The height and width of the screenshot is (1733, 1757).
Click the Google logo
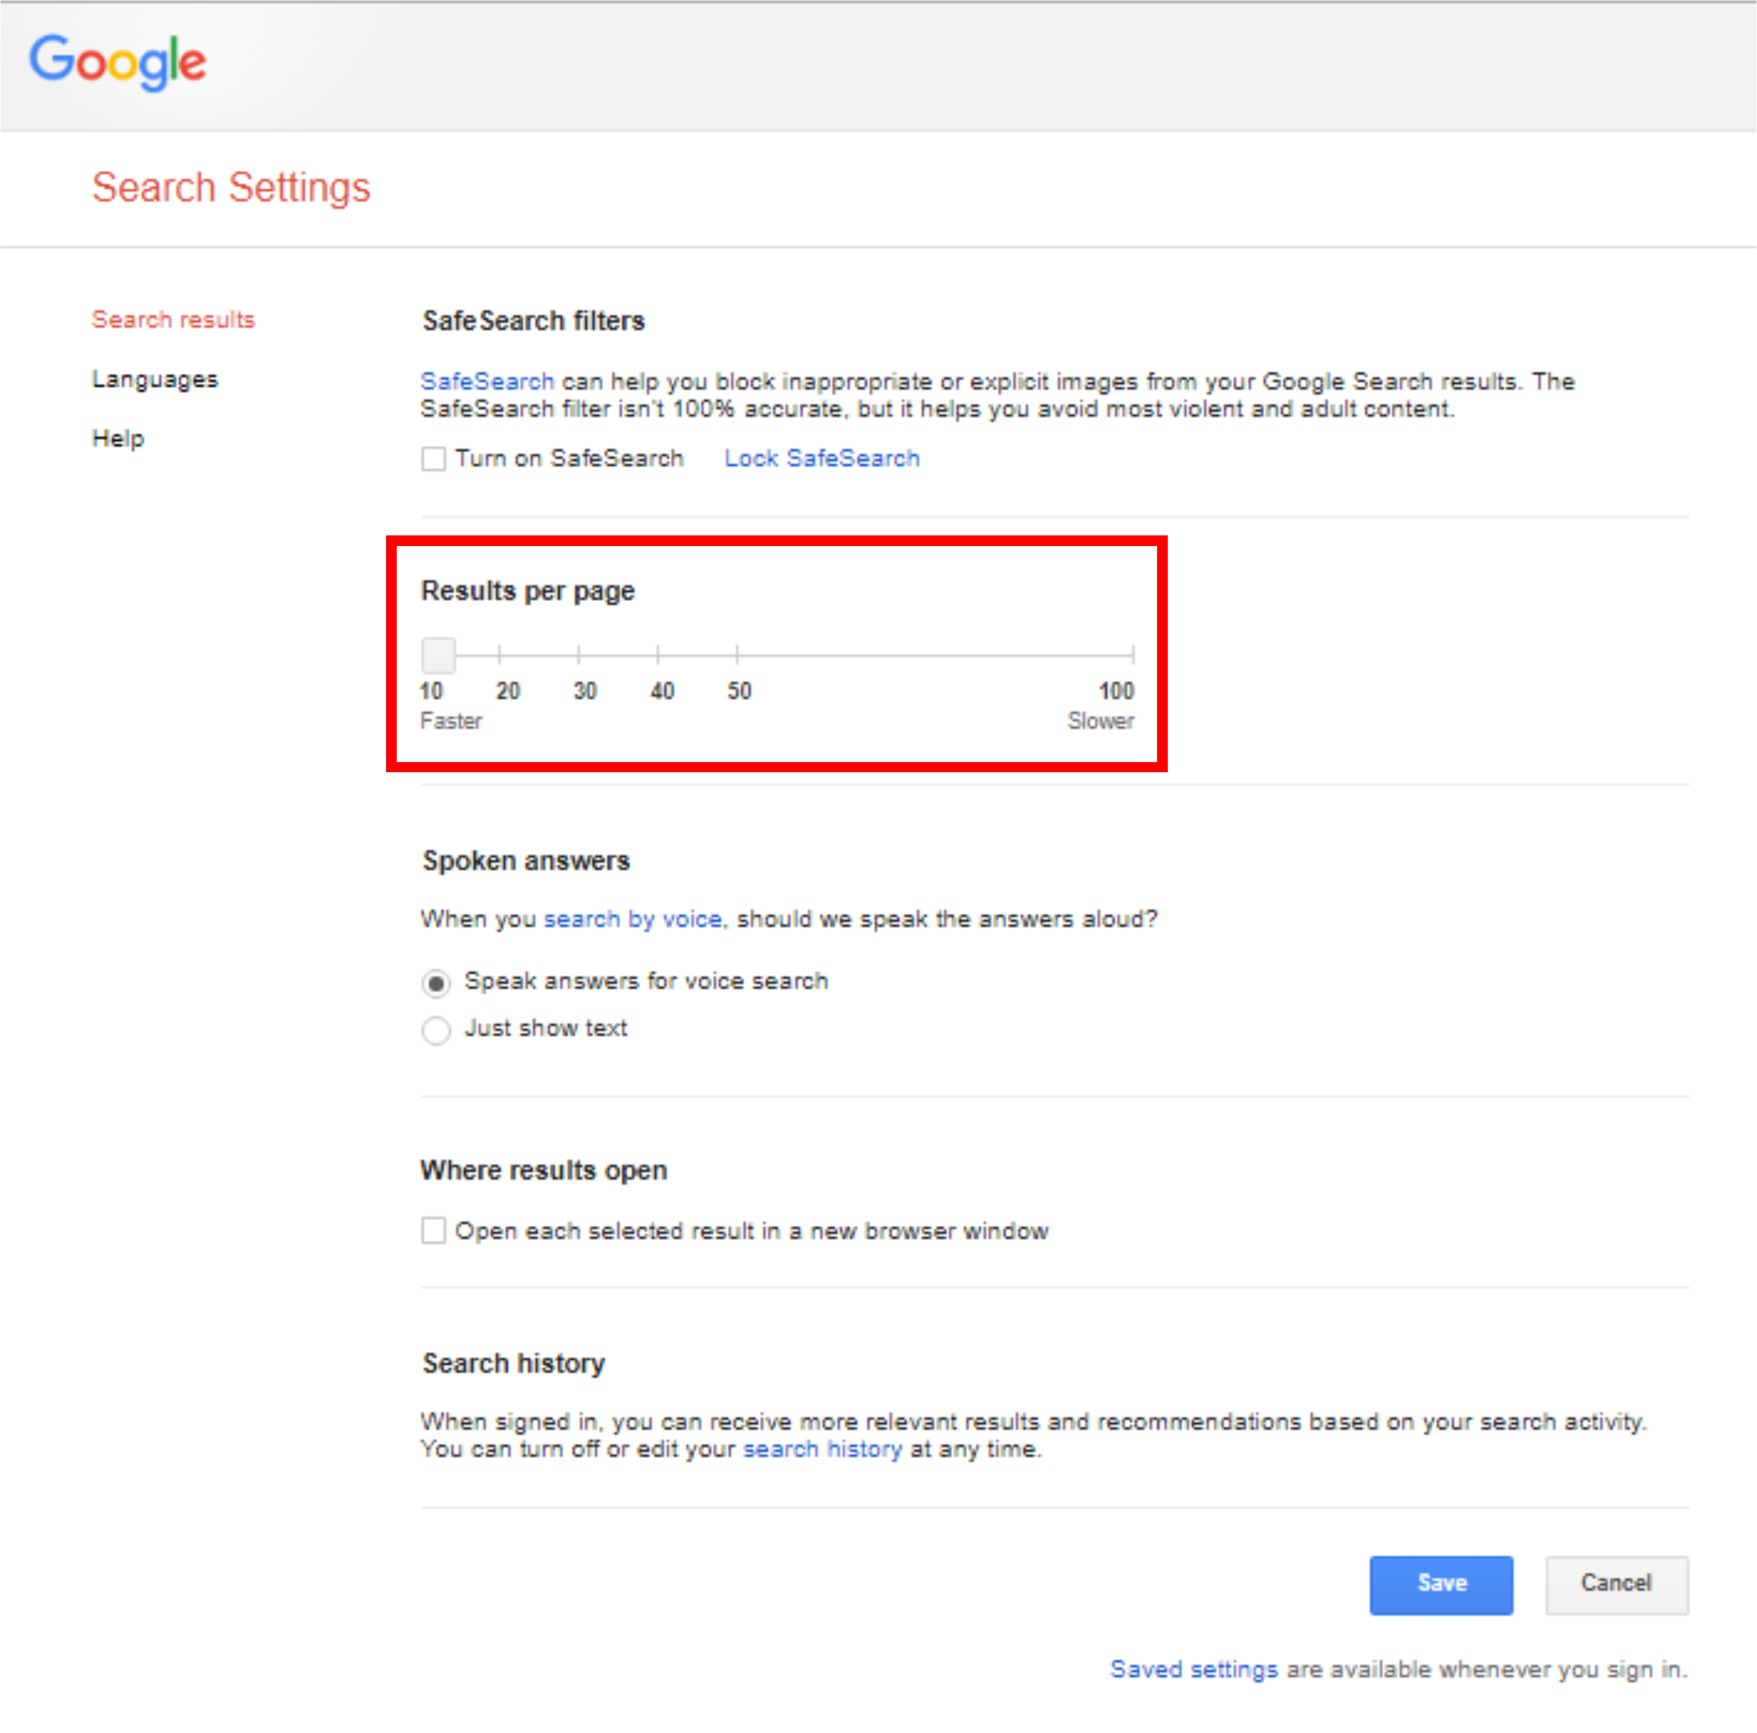coord(118,62)
